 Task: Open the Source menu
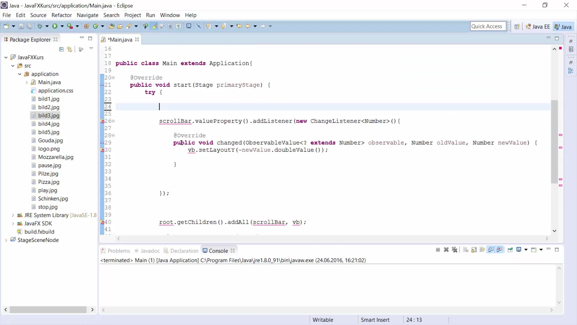coord(38,15)
